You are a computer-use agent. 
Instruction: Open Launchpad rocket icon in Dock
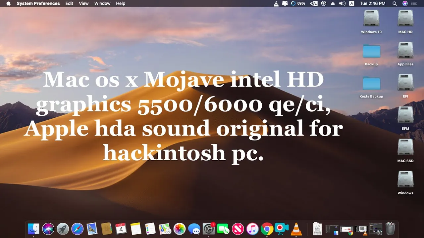[x=63, y=229]
